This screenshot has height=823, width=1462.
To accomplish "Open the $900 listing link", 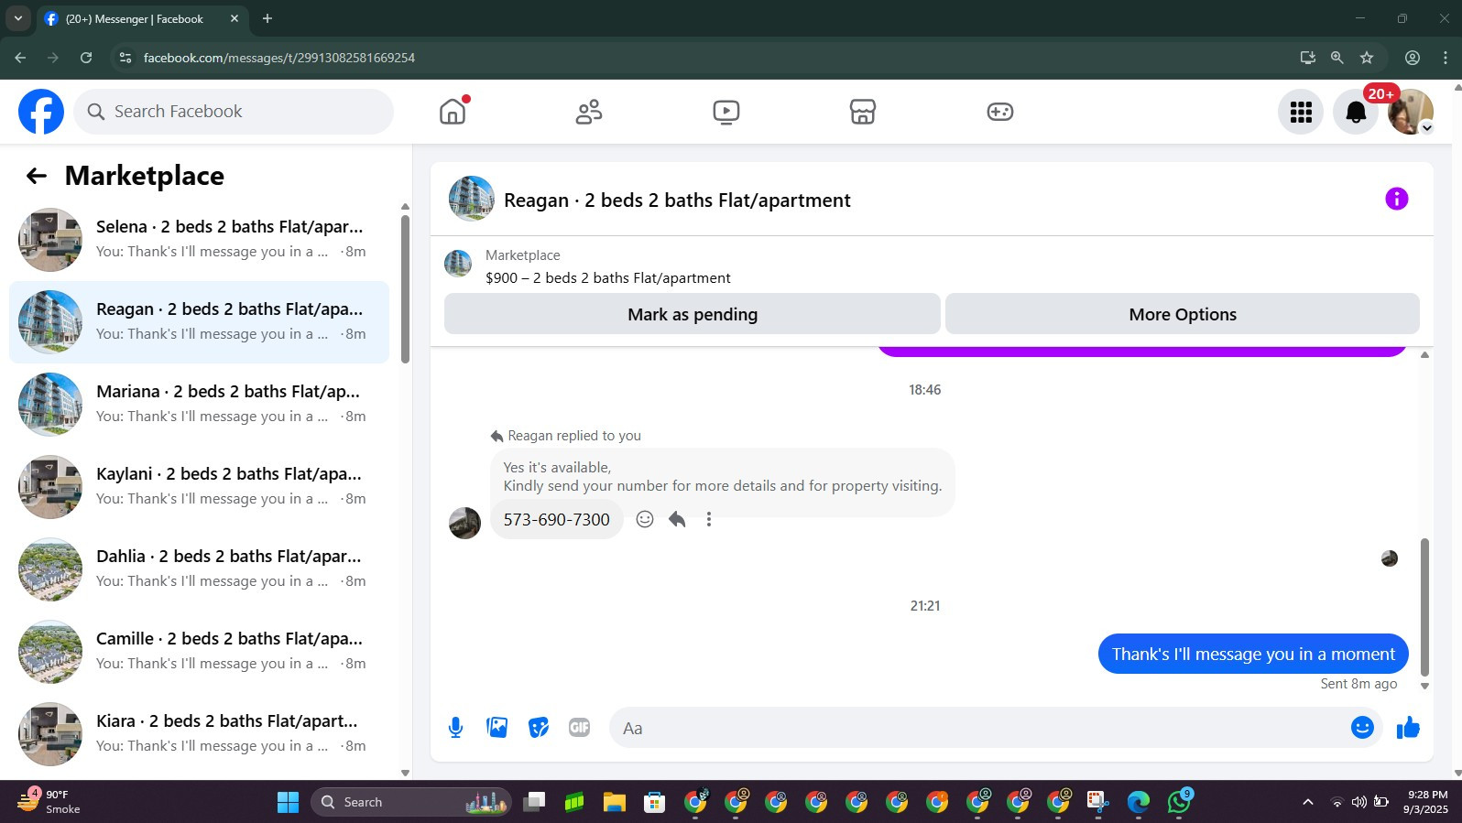I will pos(608,277).
